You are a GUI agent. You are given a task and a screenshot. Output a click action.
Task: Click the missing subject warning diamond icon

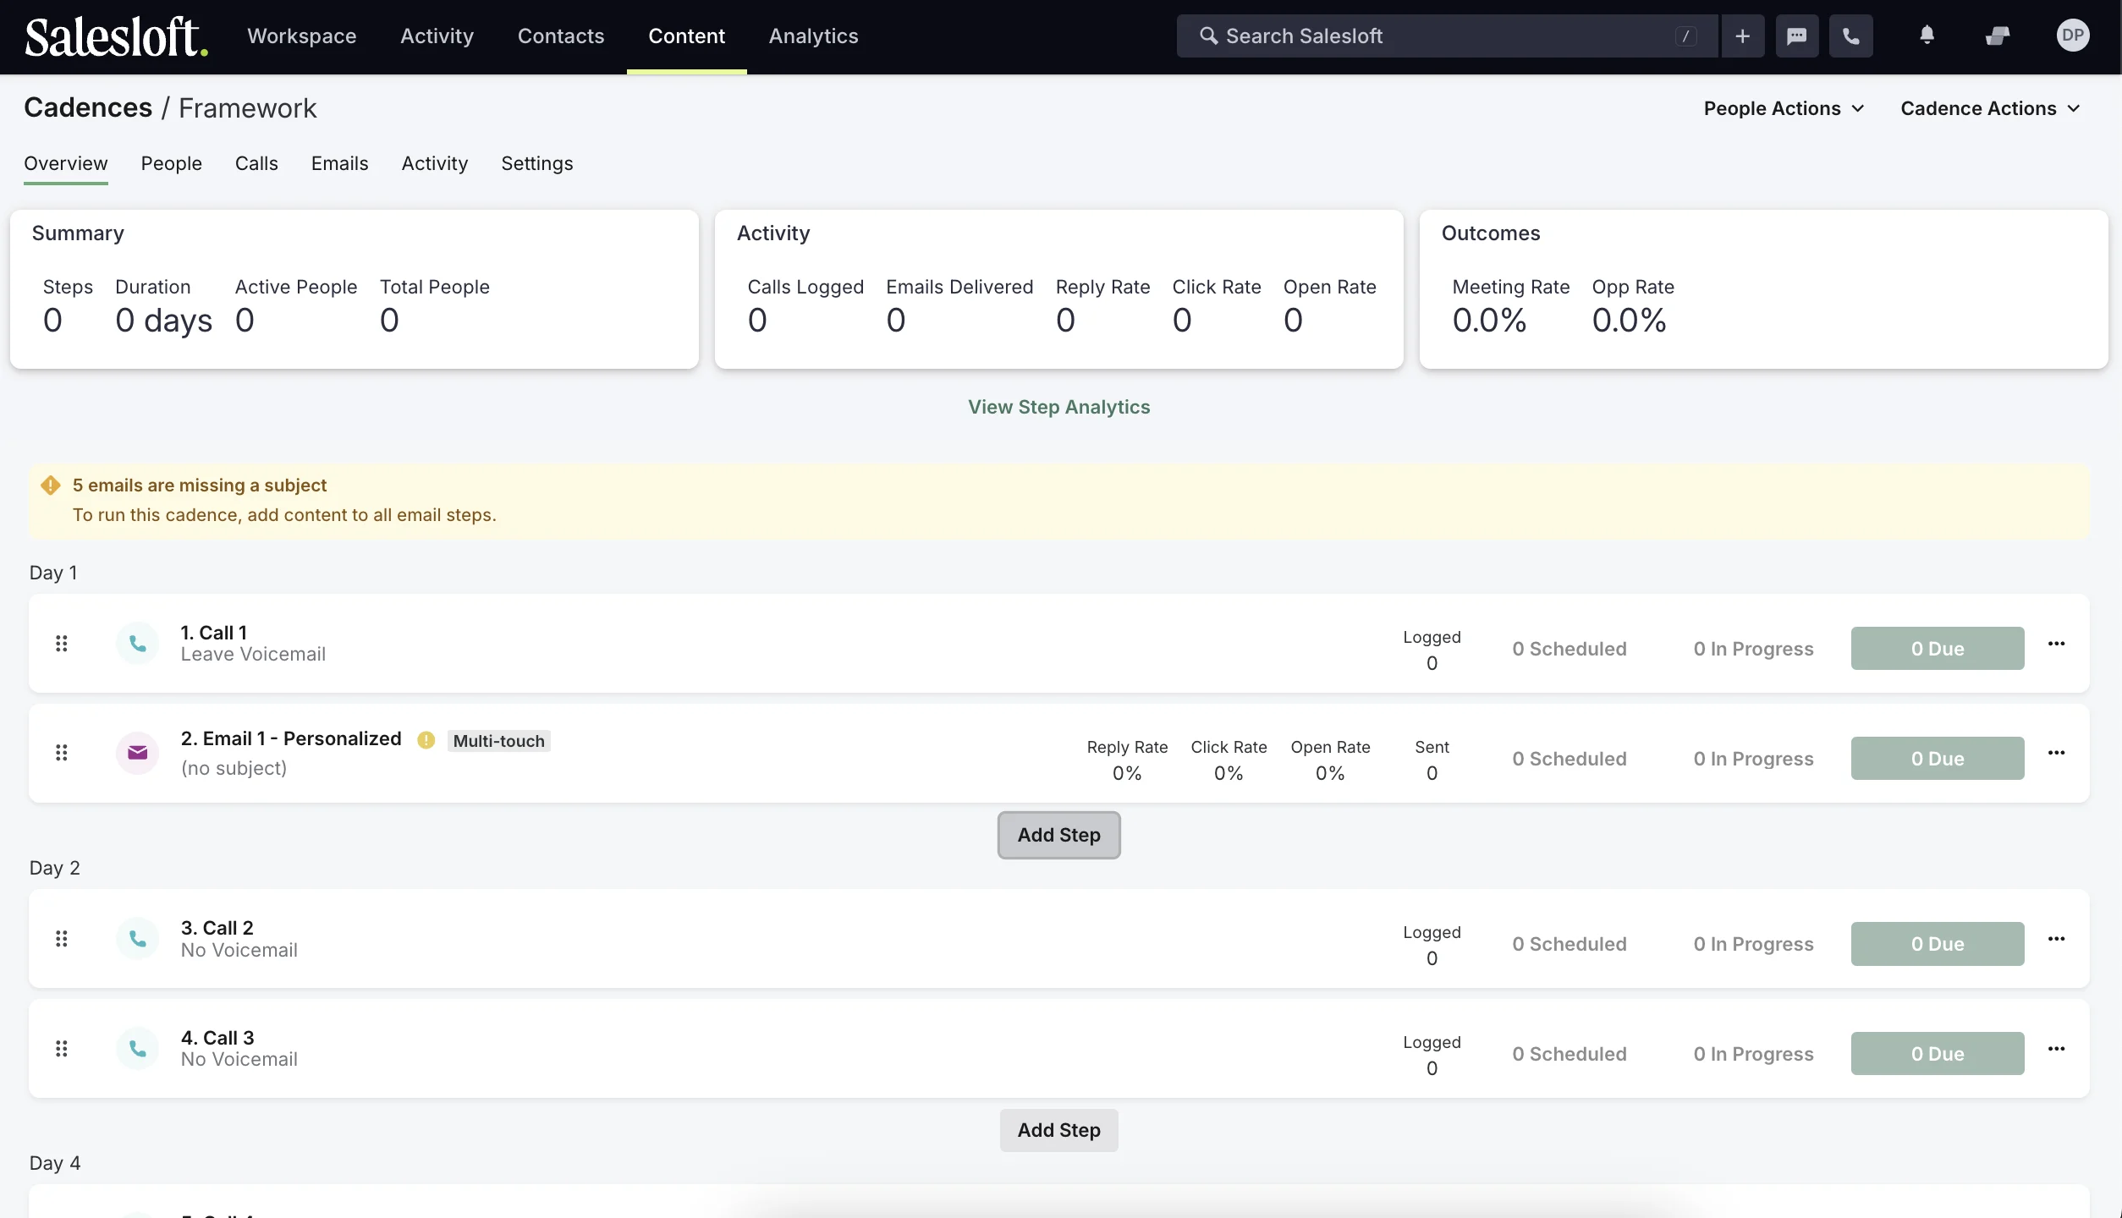pyautogui.click(x=51, y=485)
